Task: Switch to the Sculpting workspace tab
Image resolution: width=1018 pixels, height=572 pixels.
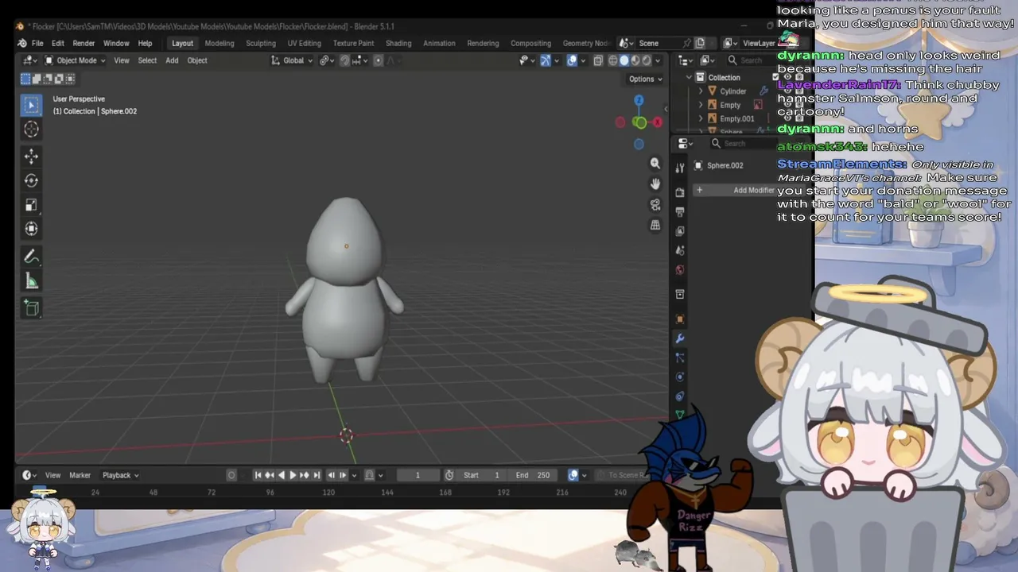Action: pyautogui.click(x=261, y=43)
